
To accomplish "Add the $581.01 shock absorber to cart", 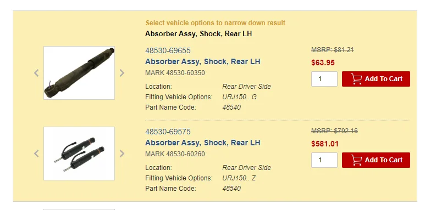I will [376, 160].
